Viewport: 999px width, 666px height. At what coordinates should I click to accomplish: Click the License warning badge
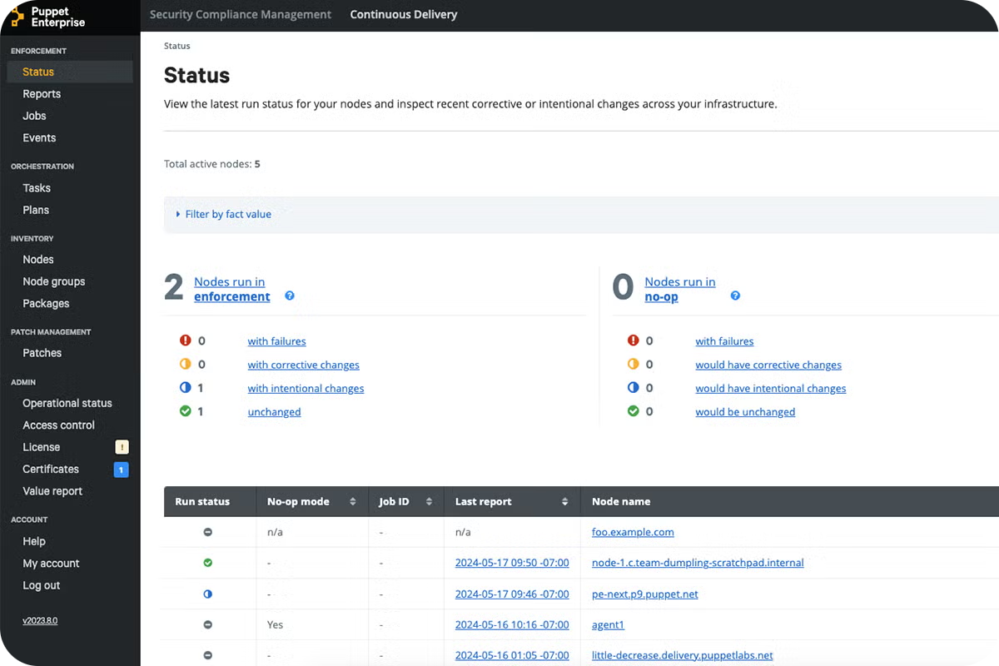tap(121, 447)
